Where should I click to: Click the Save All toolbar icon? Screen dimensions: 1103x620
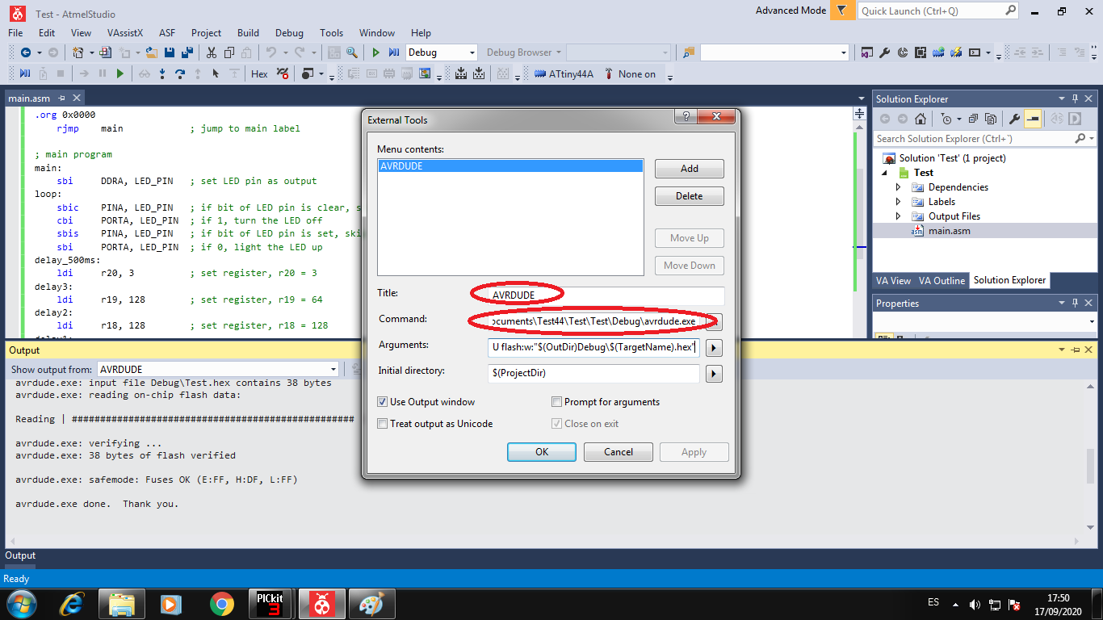point(187,52)
